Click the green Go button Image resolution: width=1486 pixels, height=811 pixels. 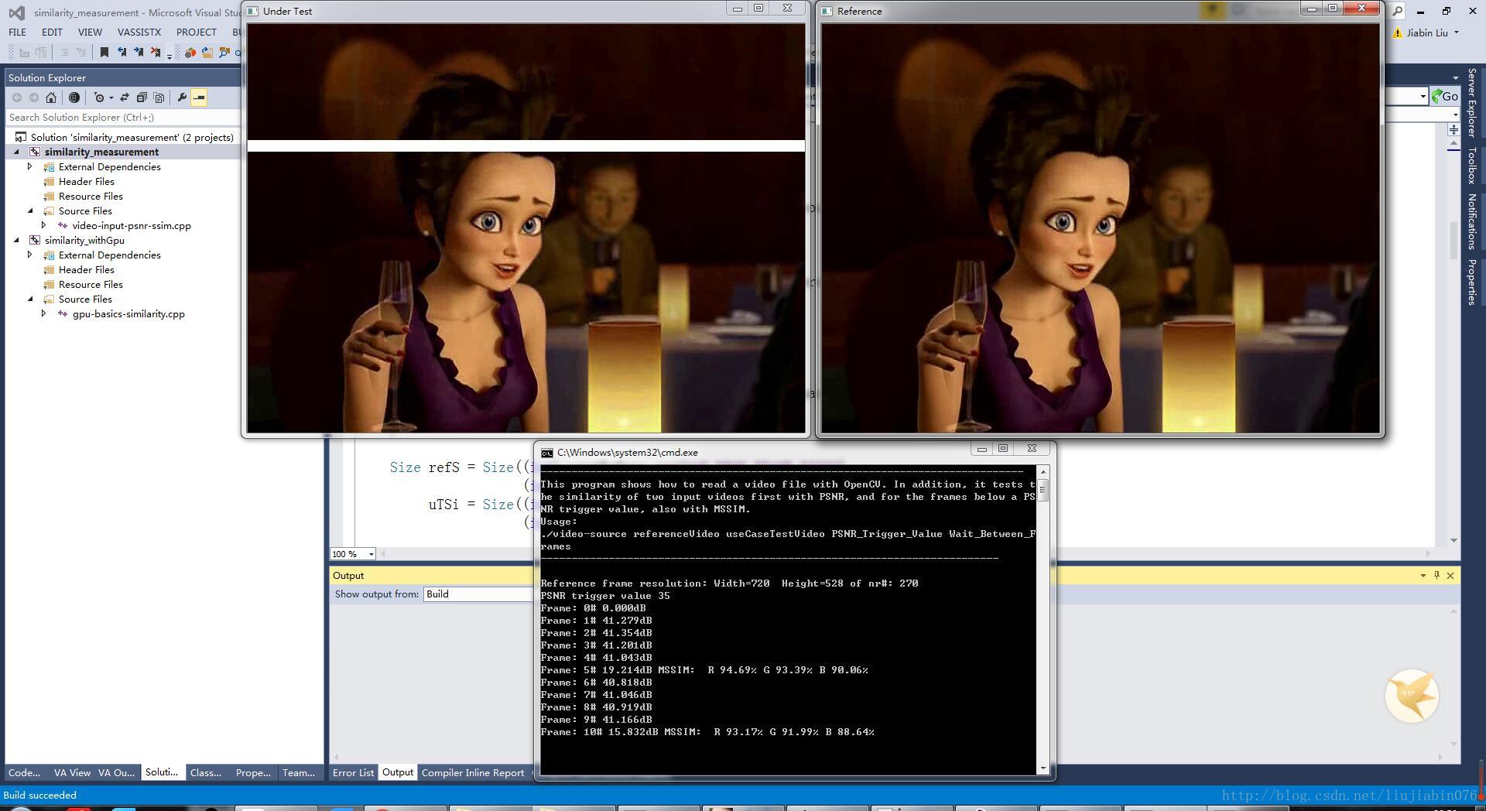point(1445,97)
